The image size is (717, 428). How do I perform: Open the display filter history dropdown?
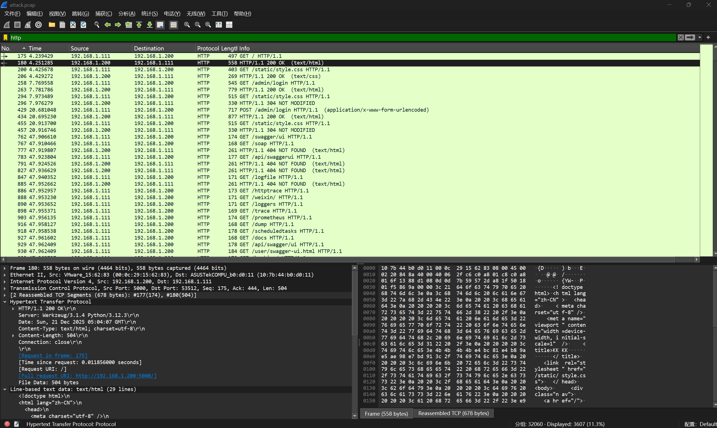[x=699, y=38]
